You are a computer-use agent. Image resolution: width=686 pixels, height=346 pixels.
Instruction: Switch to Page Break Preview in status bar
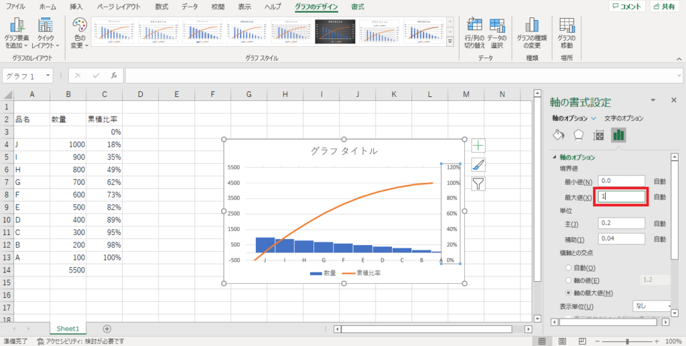(x=582, y=341)
